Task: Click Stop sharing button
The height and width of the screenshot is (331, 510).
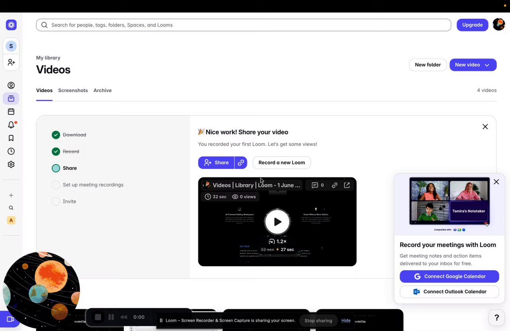Action: 318,321
